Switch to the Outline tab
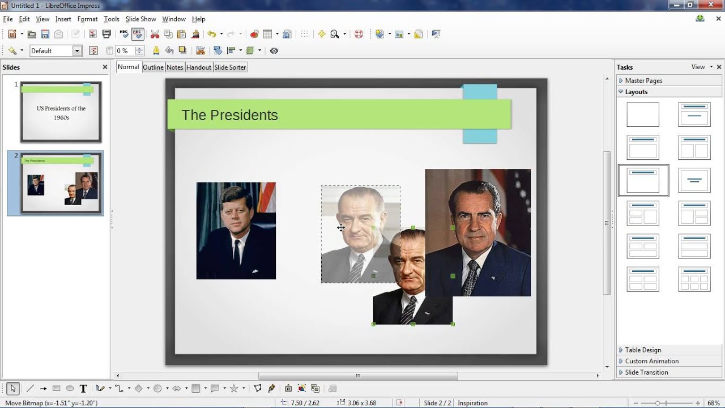This screenshot has height=408, width=725. tap(153, 67)
